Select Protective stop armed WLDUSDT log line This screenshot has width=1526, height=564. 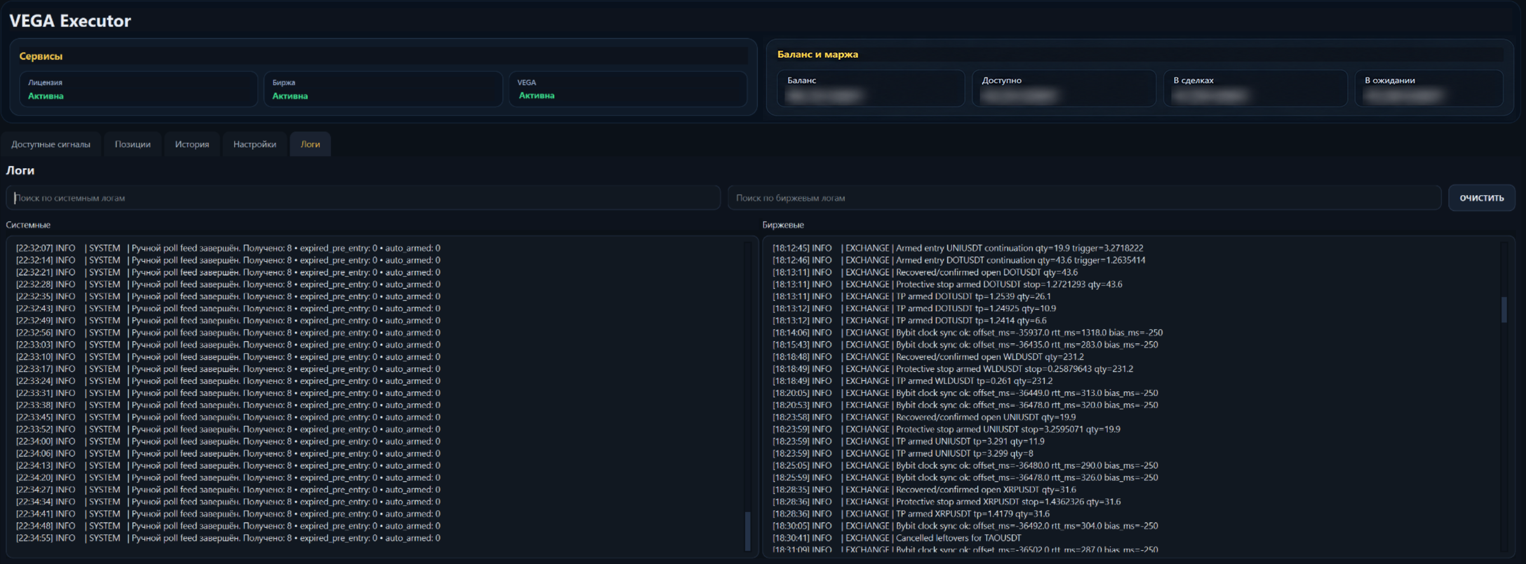point(952,369)
